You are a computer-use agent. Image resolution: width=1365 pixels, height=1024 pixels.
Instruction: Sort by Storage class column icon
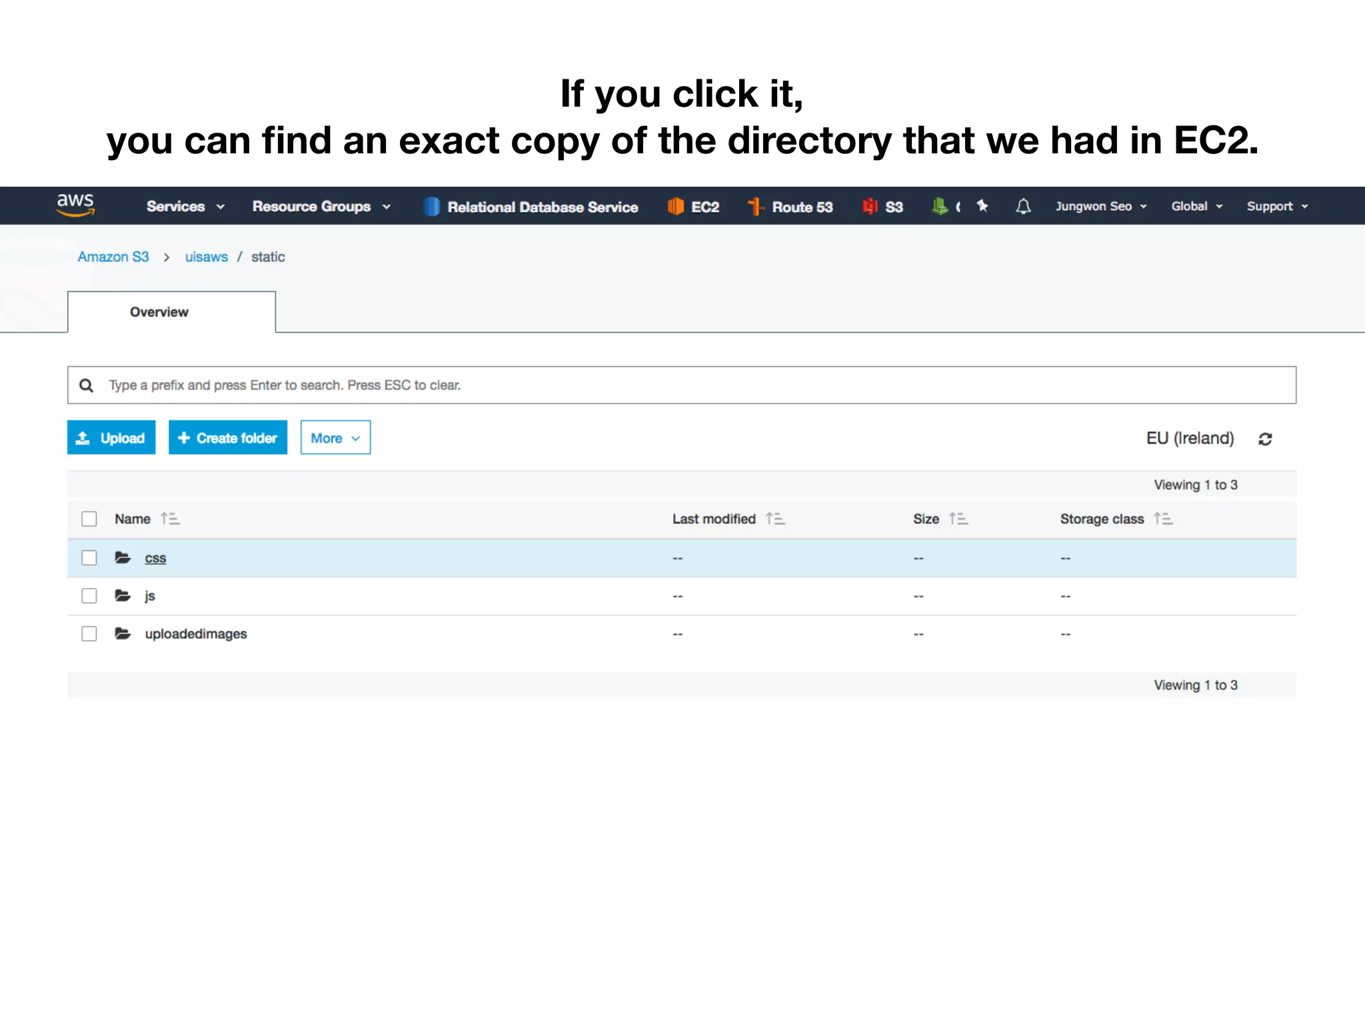[1163, 519]
